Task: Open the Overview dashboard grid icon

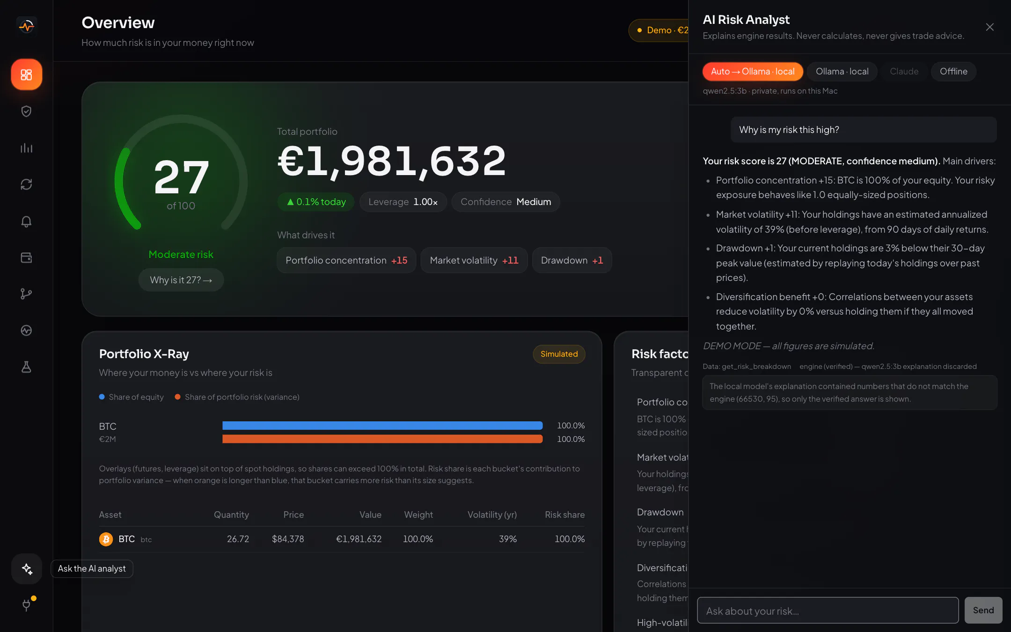Action: click(27, 74)
